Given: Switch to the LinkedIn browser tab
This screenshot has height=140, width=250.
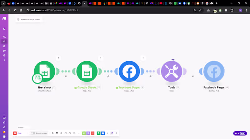Looking at the screenshot, I should (180, 3).
